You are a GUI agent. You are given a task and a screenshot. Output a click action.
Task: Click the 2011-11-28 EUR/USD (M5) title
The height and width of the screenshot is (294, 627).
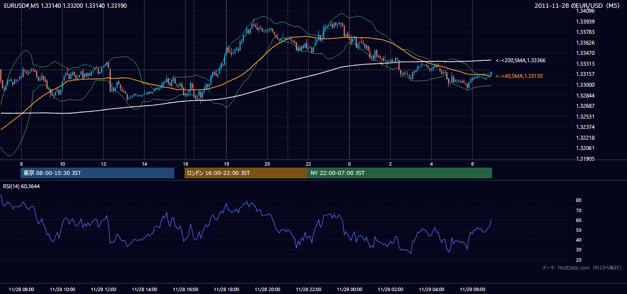pyautogui.click(x=577, y=6)
